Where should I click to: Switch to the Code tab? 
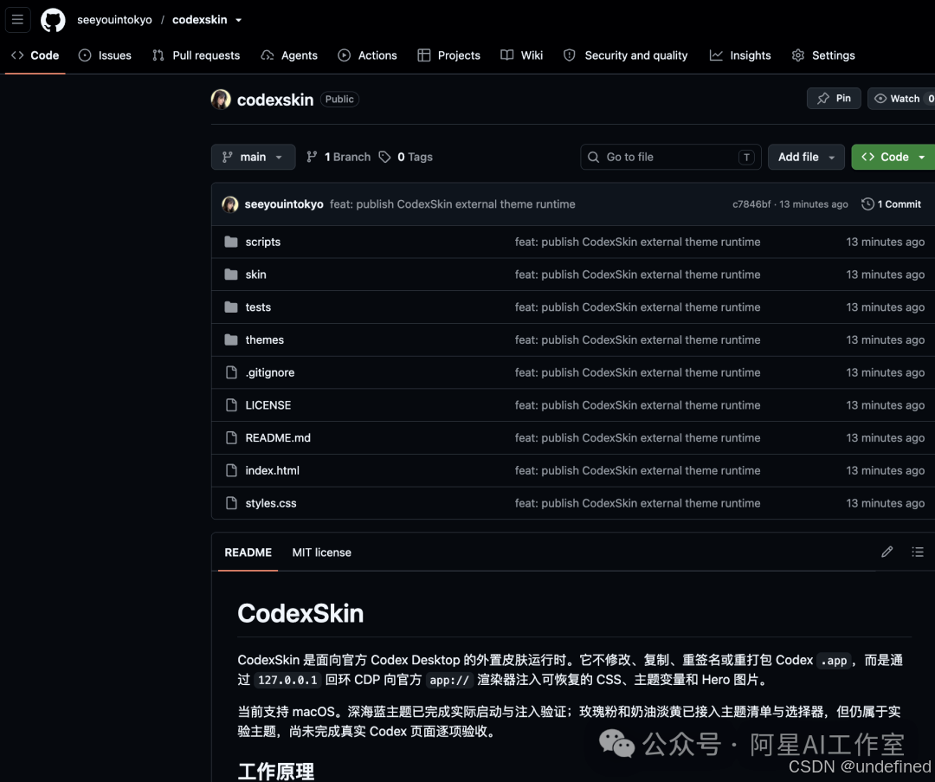click(35, 55)
